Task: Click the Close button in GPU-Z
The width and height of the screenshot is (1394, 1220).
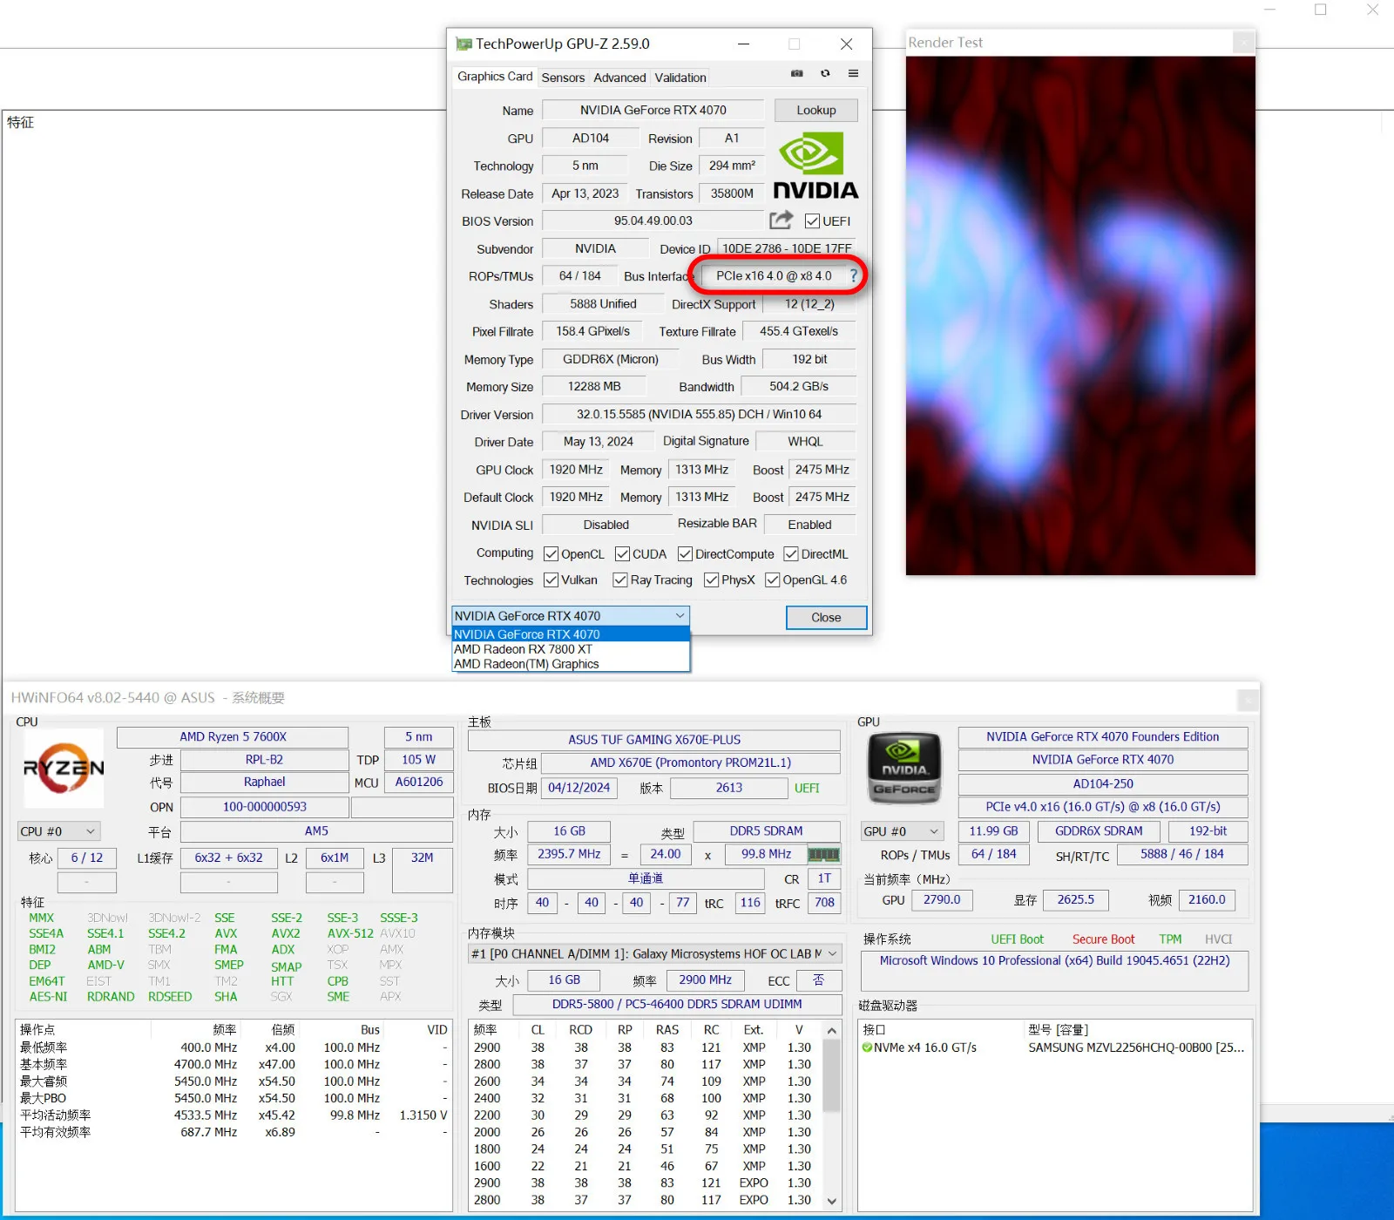Action: tap(825, 618)
